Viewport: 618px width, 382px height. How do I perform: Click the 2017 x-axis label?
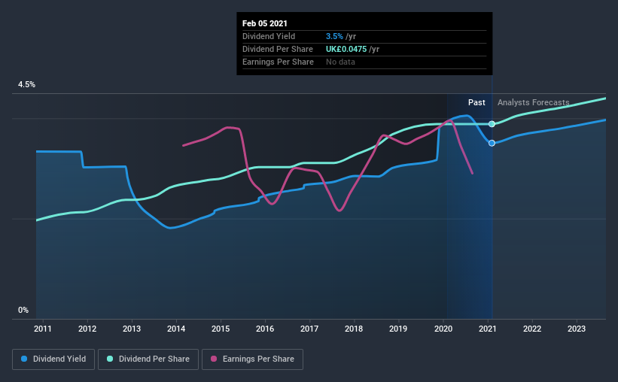point(309,329)
